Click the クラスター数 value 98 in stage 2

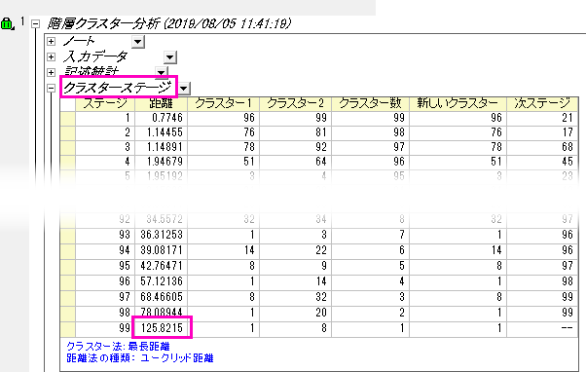point(370,132)
